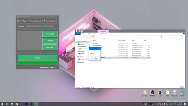This screenshot has width=188, height=106.
Task: Click the taskbar clock and date
Action: pyautogui.click(x=179, y=104)
